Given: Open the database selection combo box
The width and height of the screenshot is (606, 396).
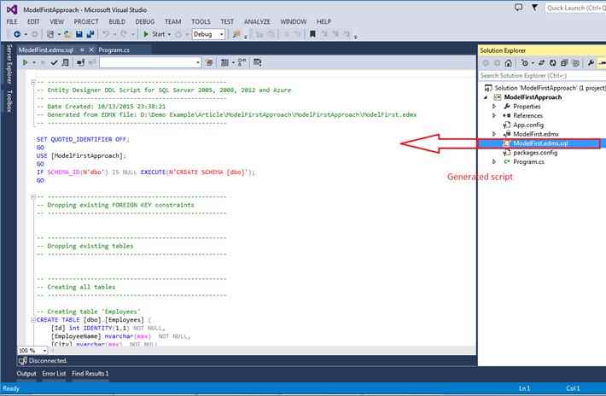Looking at the screenshot, I should click(150, 62).
